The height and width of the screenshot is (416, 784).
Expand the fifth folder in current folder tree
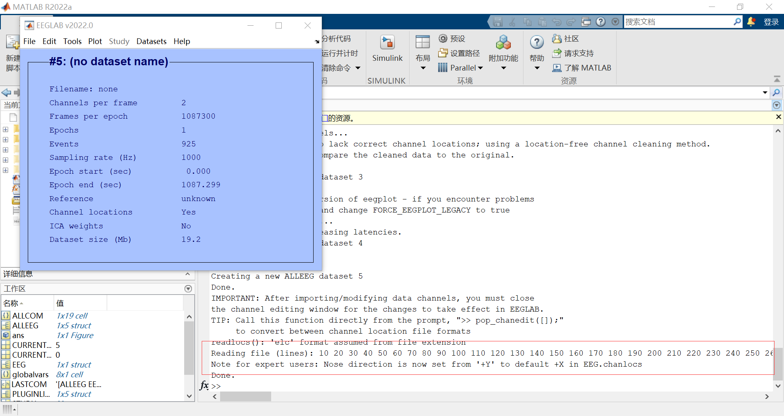(x=6, y=170)
